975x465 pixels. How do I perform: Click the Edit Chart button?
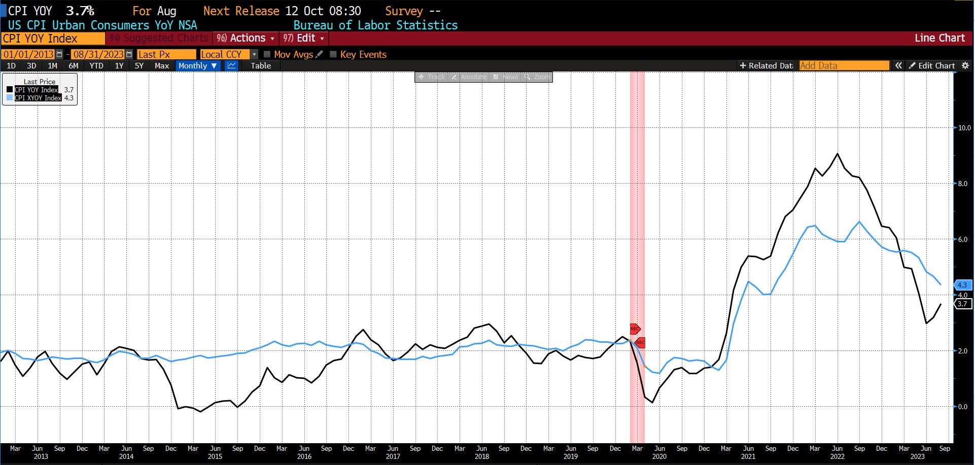931,65
